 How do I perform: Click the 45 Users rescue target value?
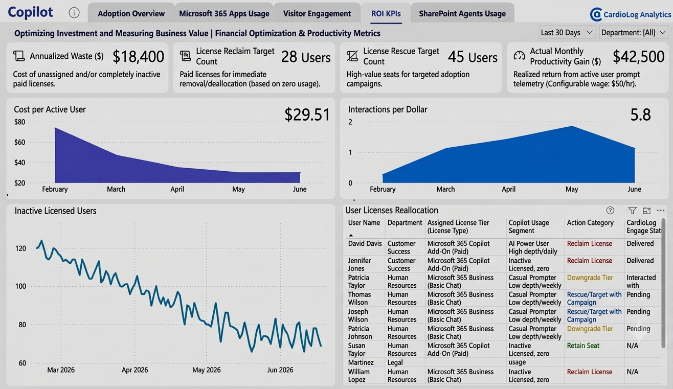(473, 57)
